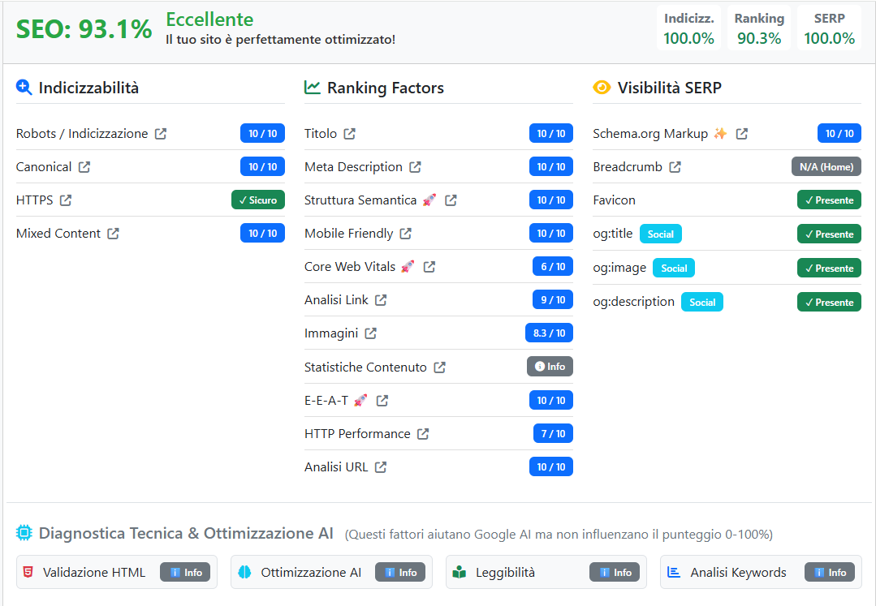Open the E-E-A-T external link icon
The height and width of the screenshot is (606, 876).
point(382,401)
